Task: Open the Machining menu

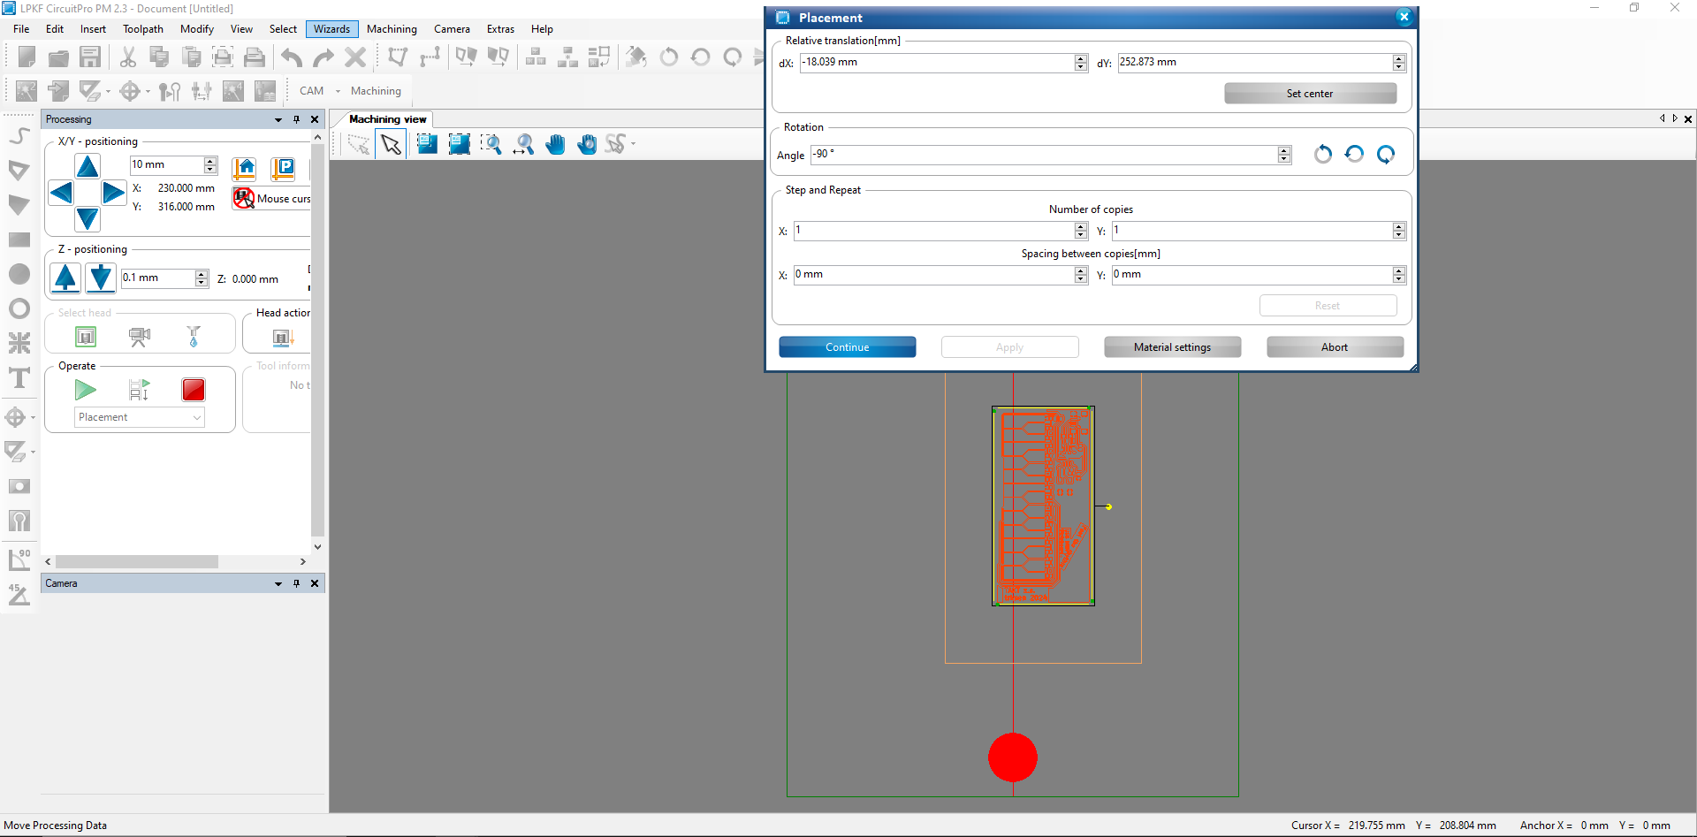Action: pos(392,29)
